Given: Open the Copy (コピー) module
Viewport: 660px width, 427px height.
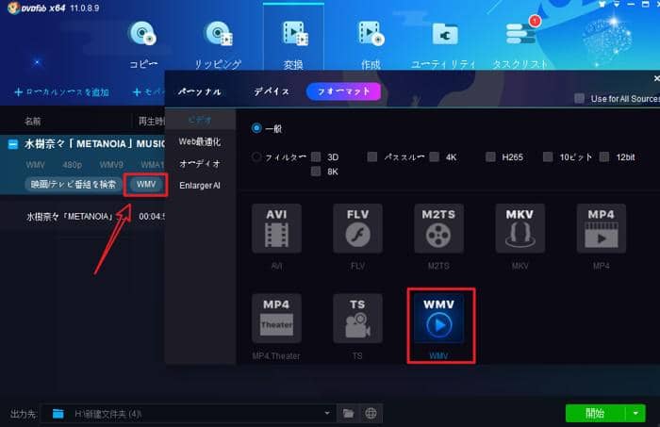Looking at the screenshot, I should click(143, 44).
